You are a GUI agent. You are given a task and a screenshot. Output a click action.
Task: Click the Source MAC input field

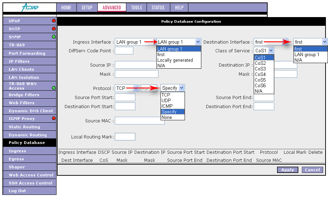coord(140,121)
